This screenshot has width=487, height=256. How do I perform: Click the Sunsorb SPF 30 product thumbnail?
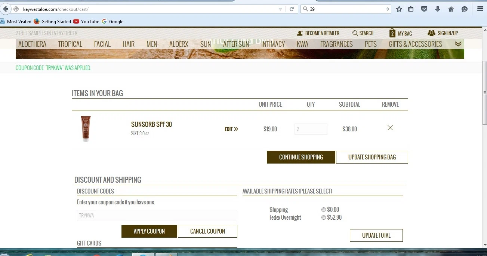(x=86, y=129)
